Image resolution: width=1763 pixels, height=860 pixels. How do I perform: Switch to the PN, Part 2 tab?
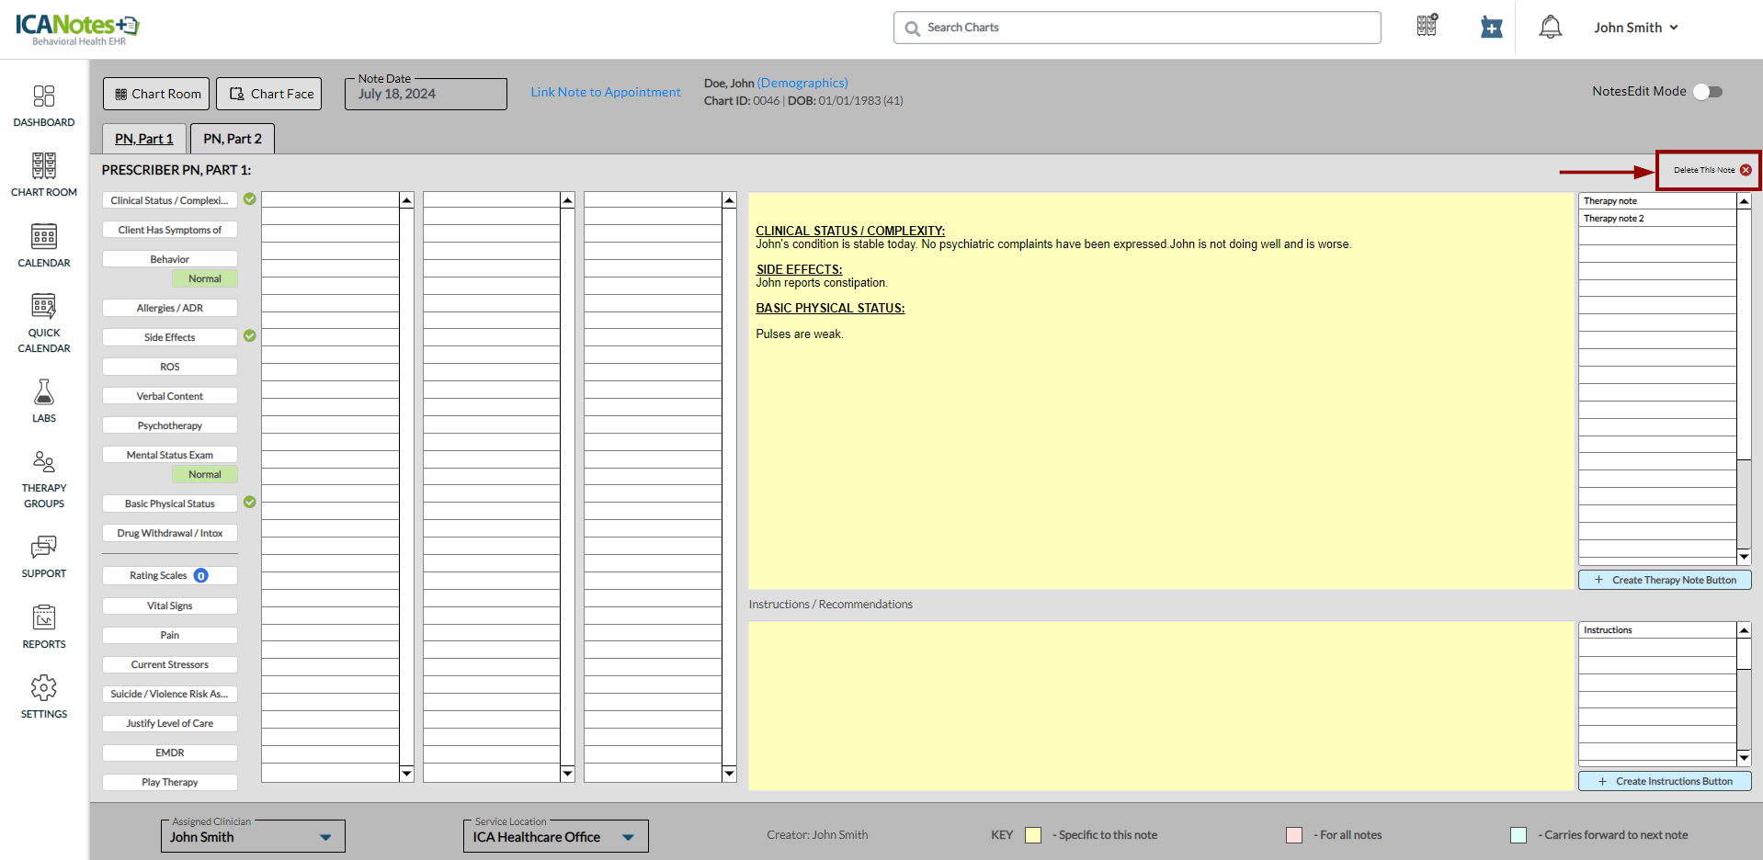click(233, 139)
